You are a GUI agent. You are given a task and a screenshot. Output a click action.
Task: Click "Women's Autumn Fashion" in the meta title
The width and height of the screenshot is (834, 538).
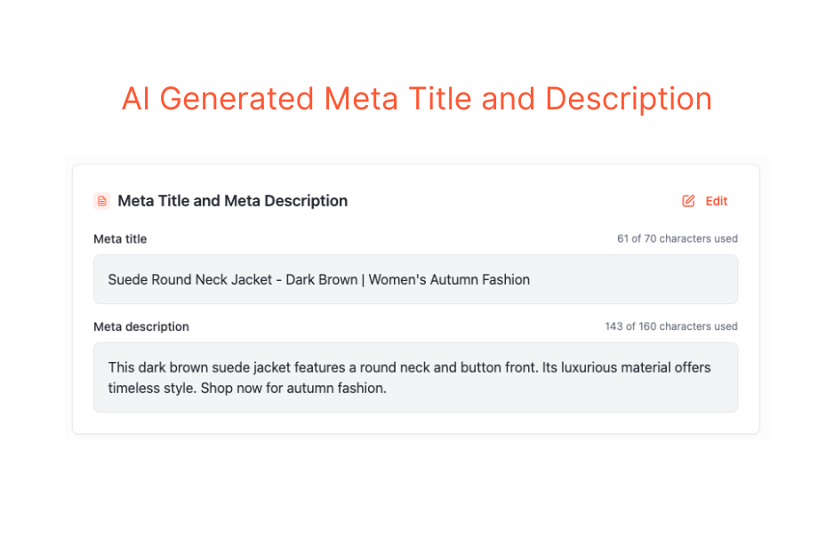[449, 279]
